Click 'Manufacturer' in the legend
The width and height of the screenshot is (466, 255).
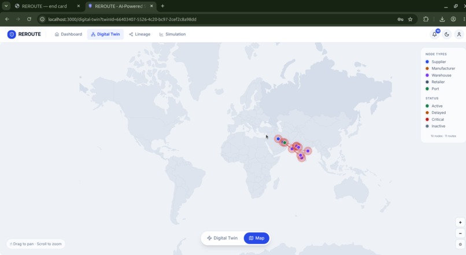coord(443,68)
